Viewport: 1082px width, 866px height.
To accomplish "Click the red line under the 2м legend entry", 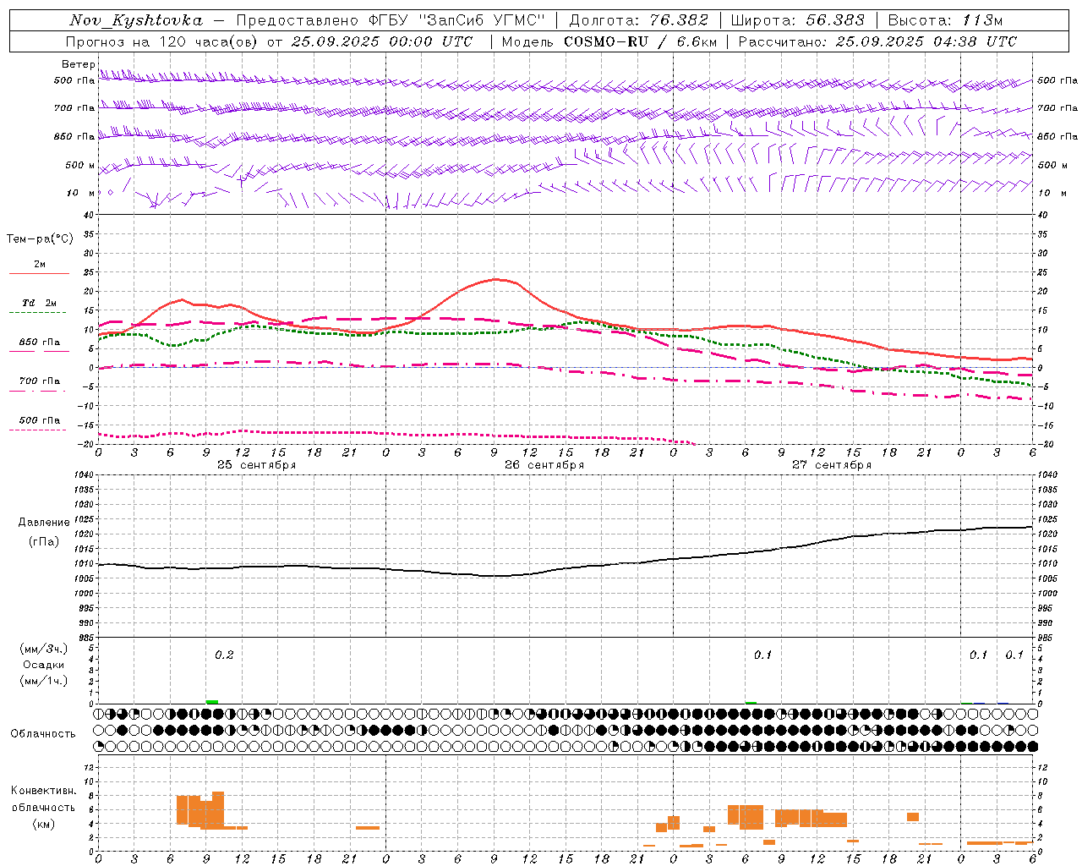I will (x=39, y=273).
